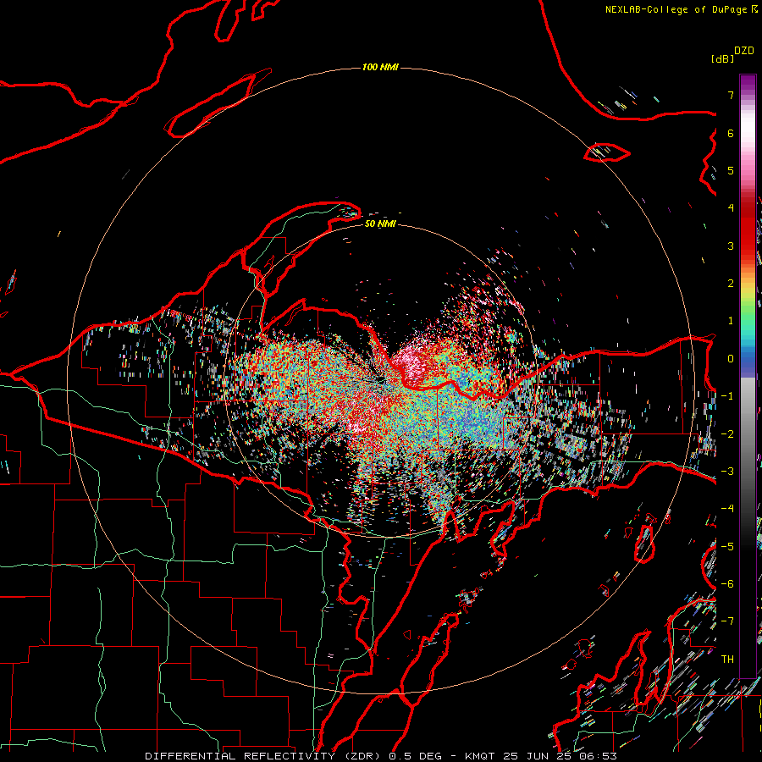This screenshot has width=762, height=762.
Task: Click the 06:53 scan time
Action: [x=599, y=756]
